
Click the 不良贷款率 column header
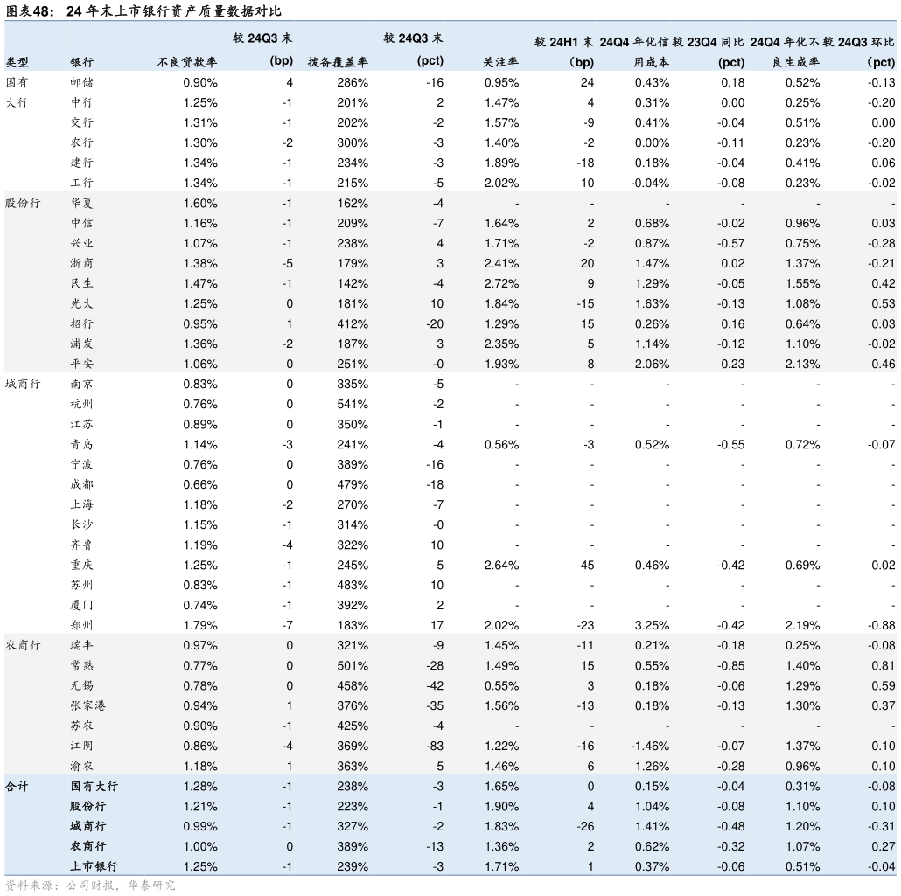tap(187, 62)
